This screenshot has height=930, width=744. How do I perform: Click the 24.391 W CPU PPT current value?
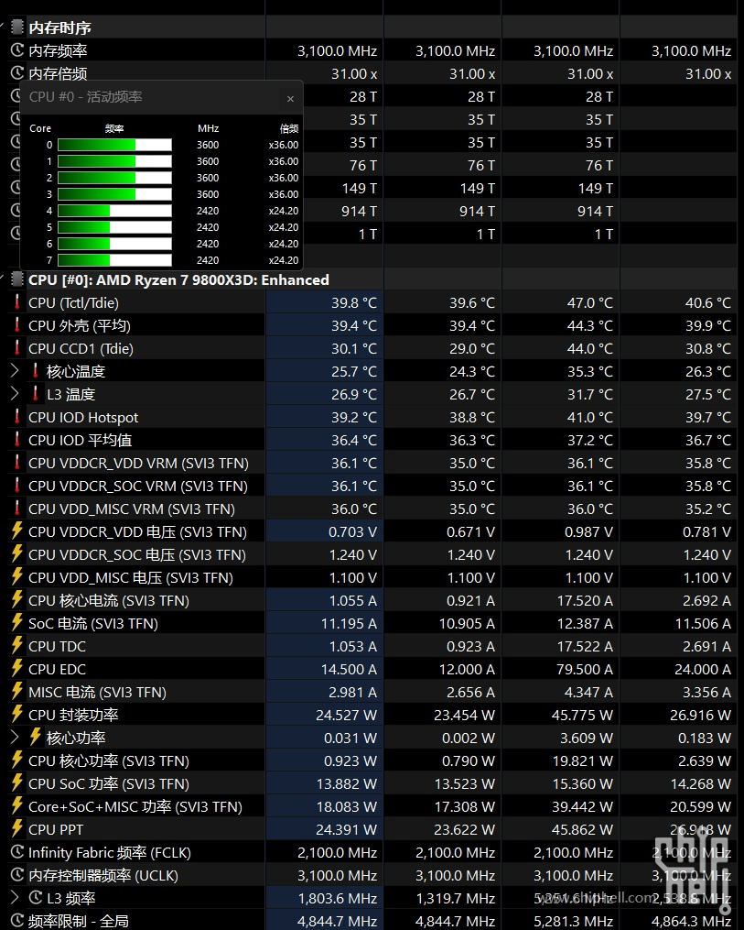pyautogui.click(x=346, y=829)
